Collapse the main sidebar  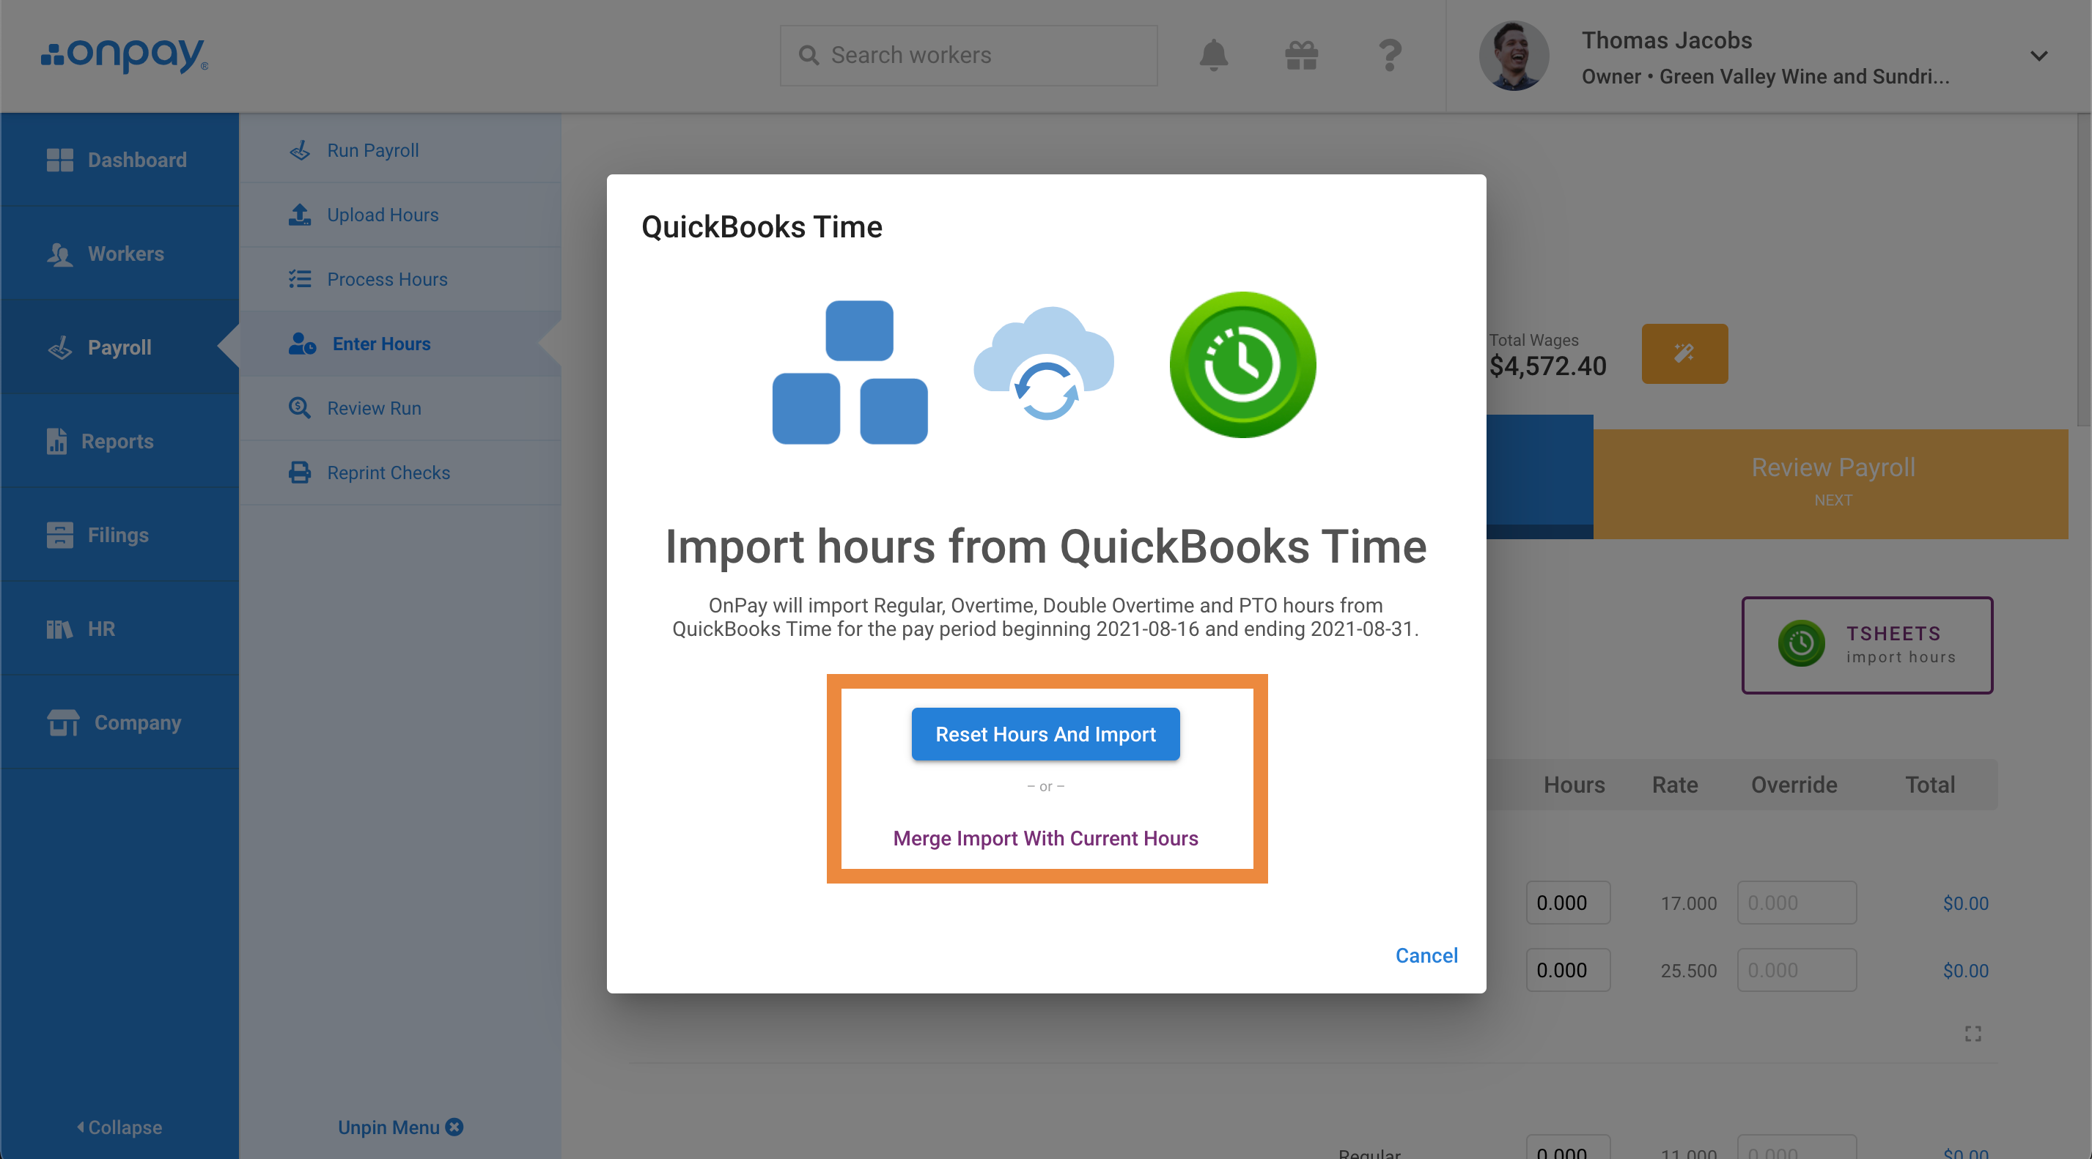(x=119, y=1127)
